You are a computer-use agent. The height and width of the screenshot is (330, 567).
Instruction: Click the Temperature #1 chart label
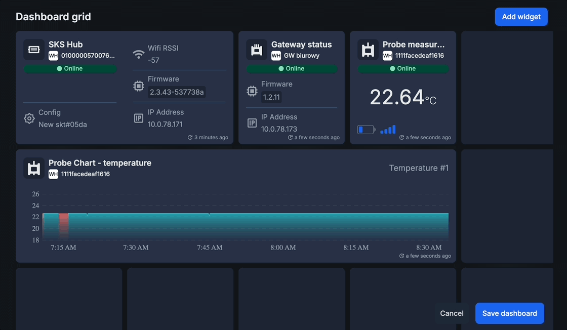pos(419,168)
